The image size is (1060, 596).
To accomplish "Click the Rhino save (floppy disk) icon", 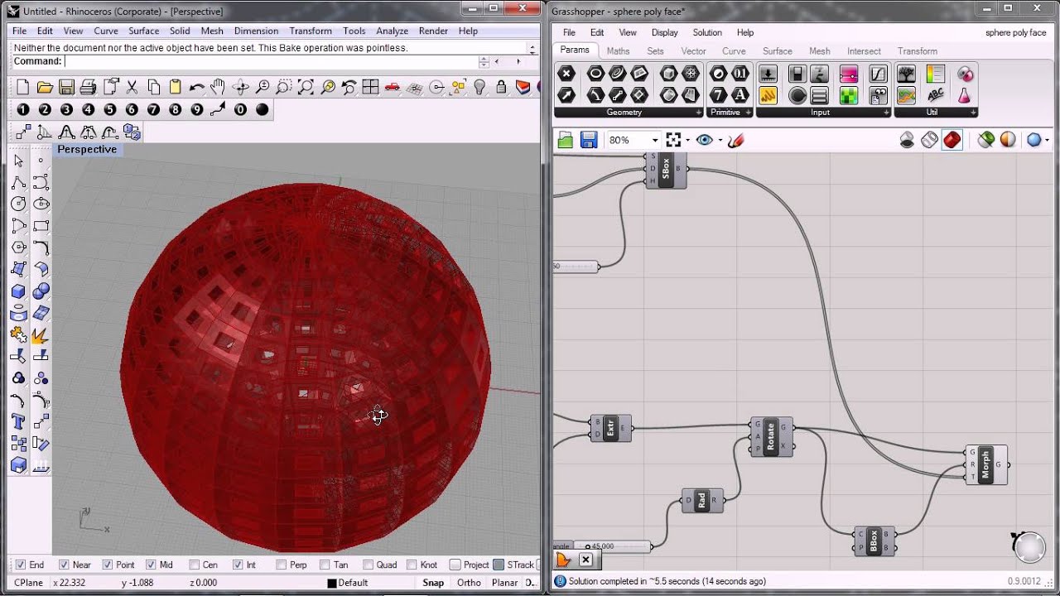I will pyautogui.click(x=66, y=87).
